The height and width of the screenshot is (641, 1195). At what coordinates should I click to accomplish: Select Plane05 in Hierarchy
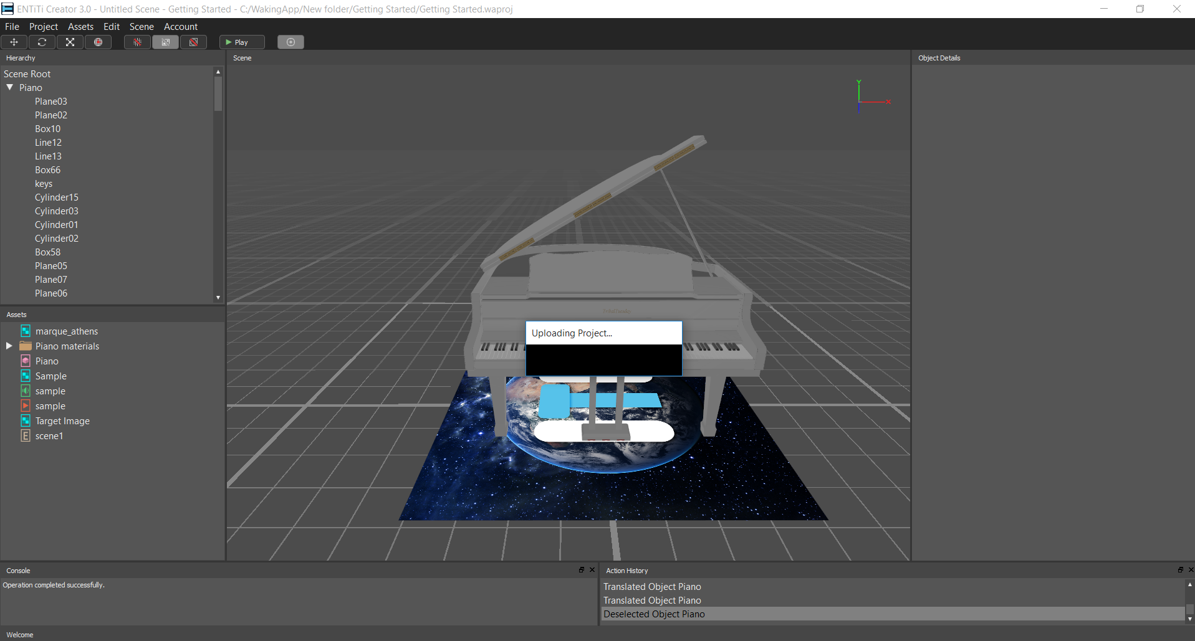tap(51, 265)
